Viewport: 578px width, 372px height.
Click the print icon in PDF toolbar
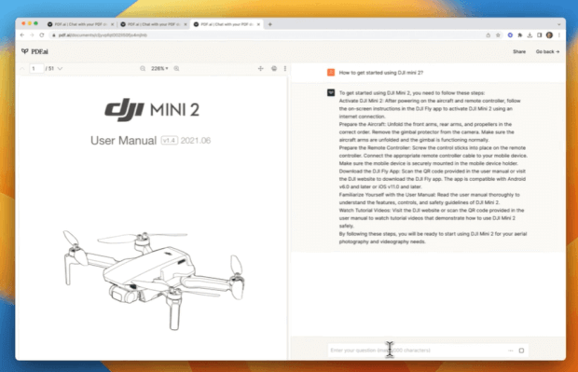click(274, 69)
